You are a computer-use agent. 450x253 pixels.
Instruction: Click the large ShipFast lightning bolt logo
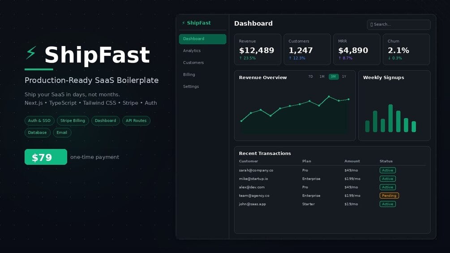(x=31, y=53)
